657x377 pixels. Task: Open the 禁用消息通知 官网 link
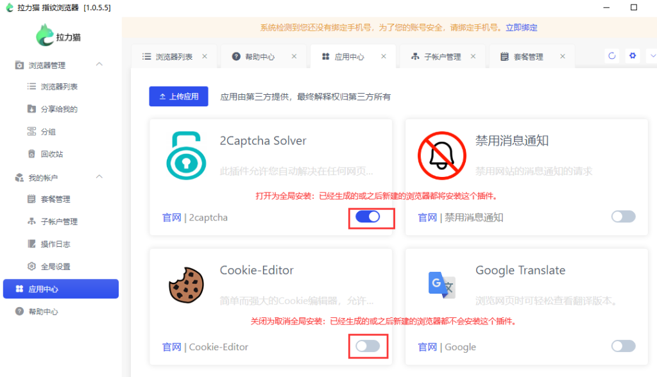coord(427,217)
